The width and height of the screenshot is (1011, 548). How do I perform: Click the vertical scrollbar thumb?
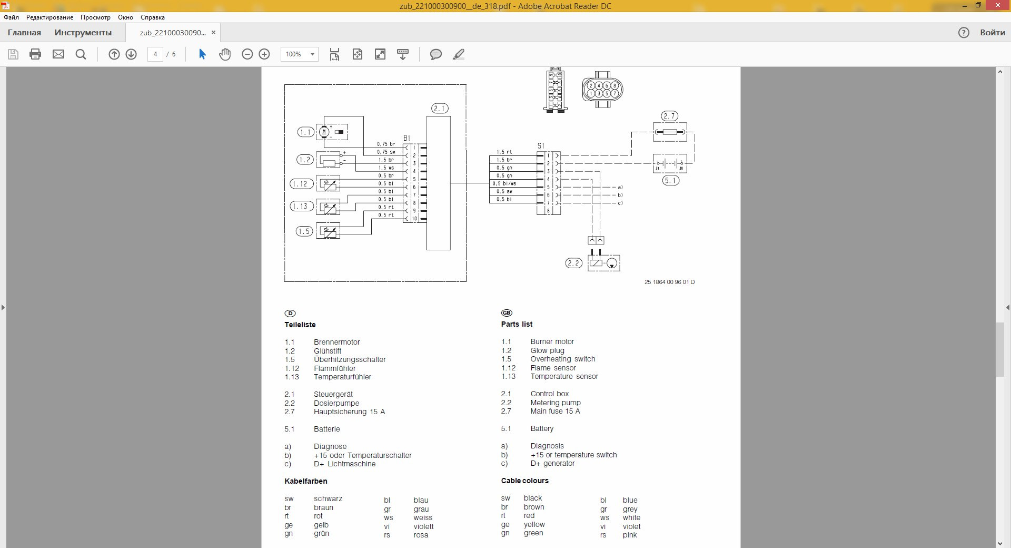coord(1000,349)
